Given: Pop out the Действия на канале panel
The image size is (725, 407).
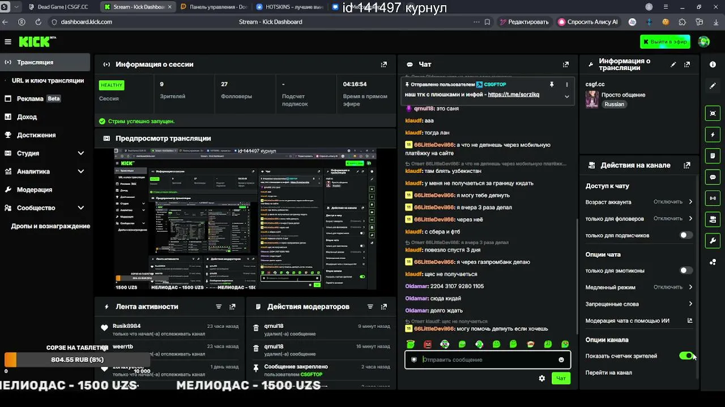Looking at the screenshot, I should (687, 165).
